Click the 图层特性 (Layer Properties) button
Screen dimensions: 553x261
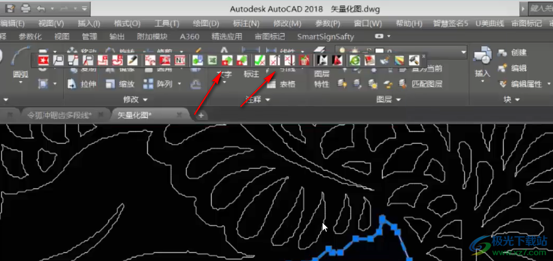(x=321, y=79)
